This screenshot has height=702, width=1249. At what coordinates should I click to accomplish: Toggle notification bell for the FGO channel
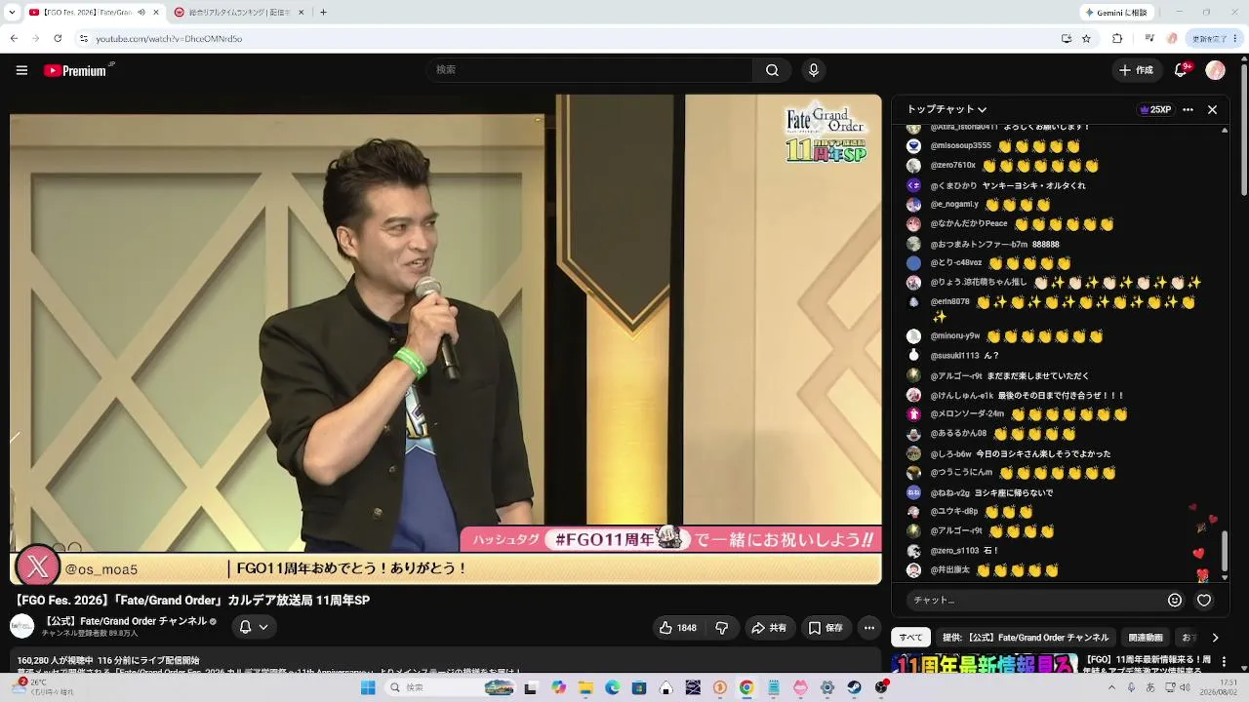point(253,627)
